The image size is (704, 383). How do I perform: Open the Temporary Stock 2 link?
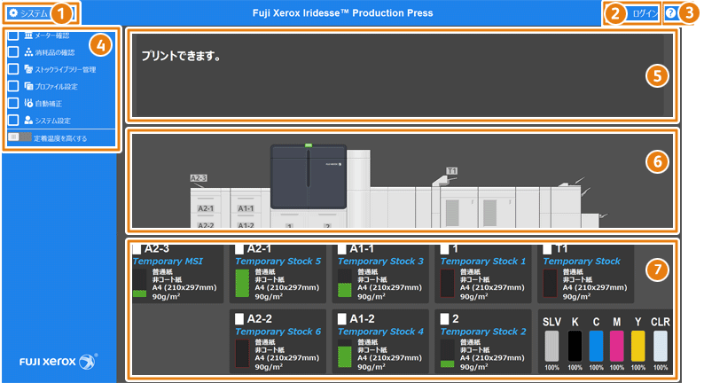pos(482,332)
